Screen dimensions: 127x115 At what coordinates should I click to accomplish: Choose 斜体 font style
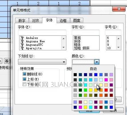pos(77,41)
